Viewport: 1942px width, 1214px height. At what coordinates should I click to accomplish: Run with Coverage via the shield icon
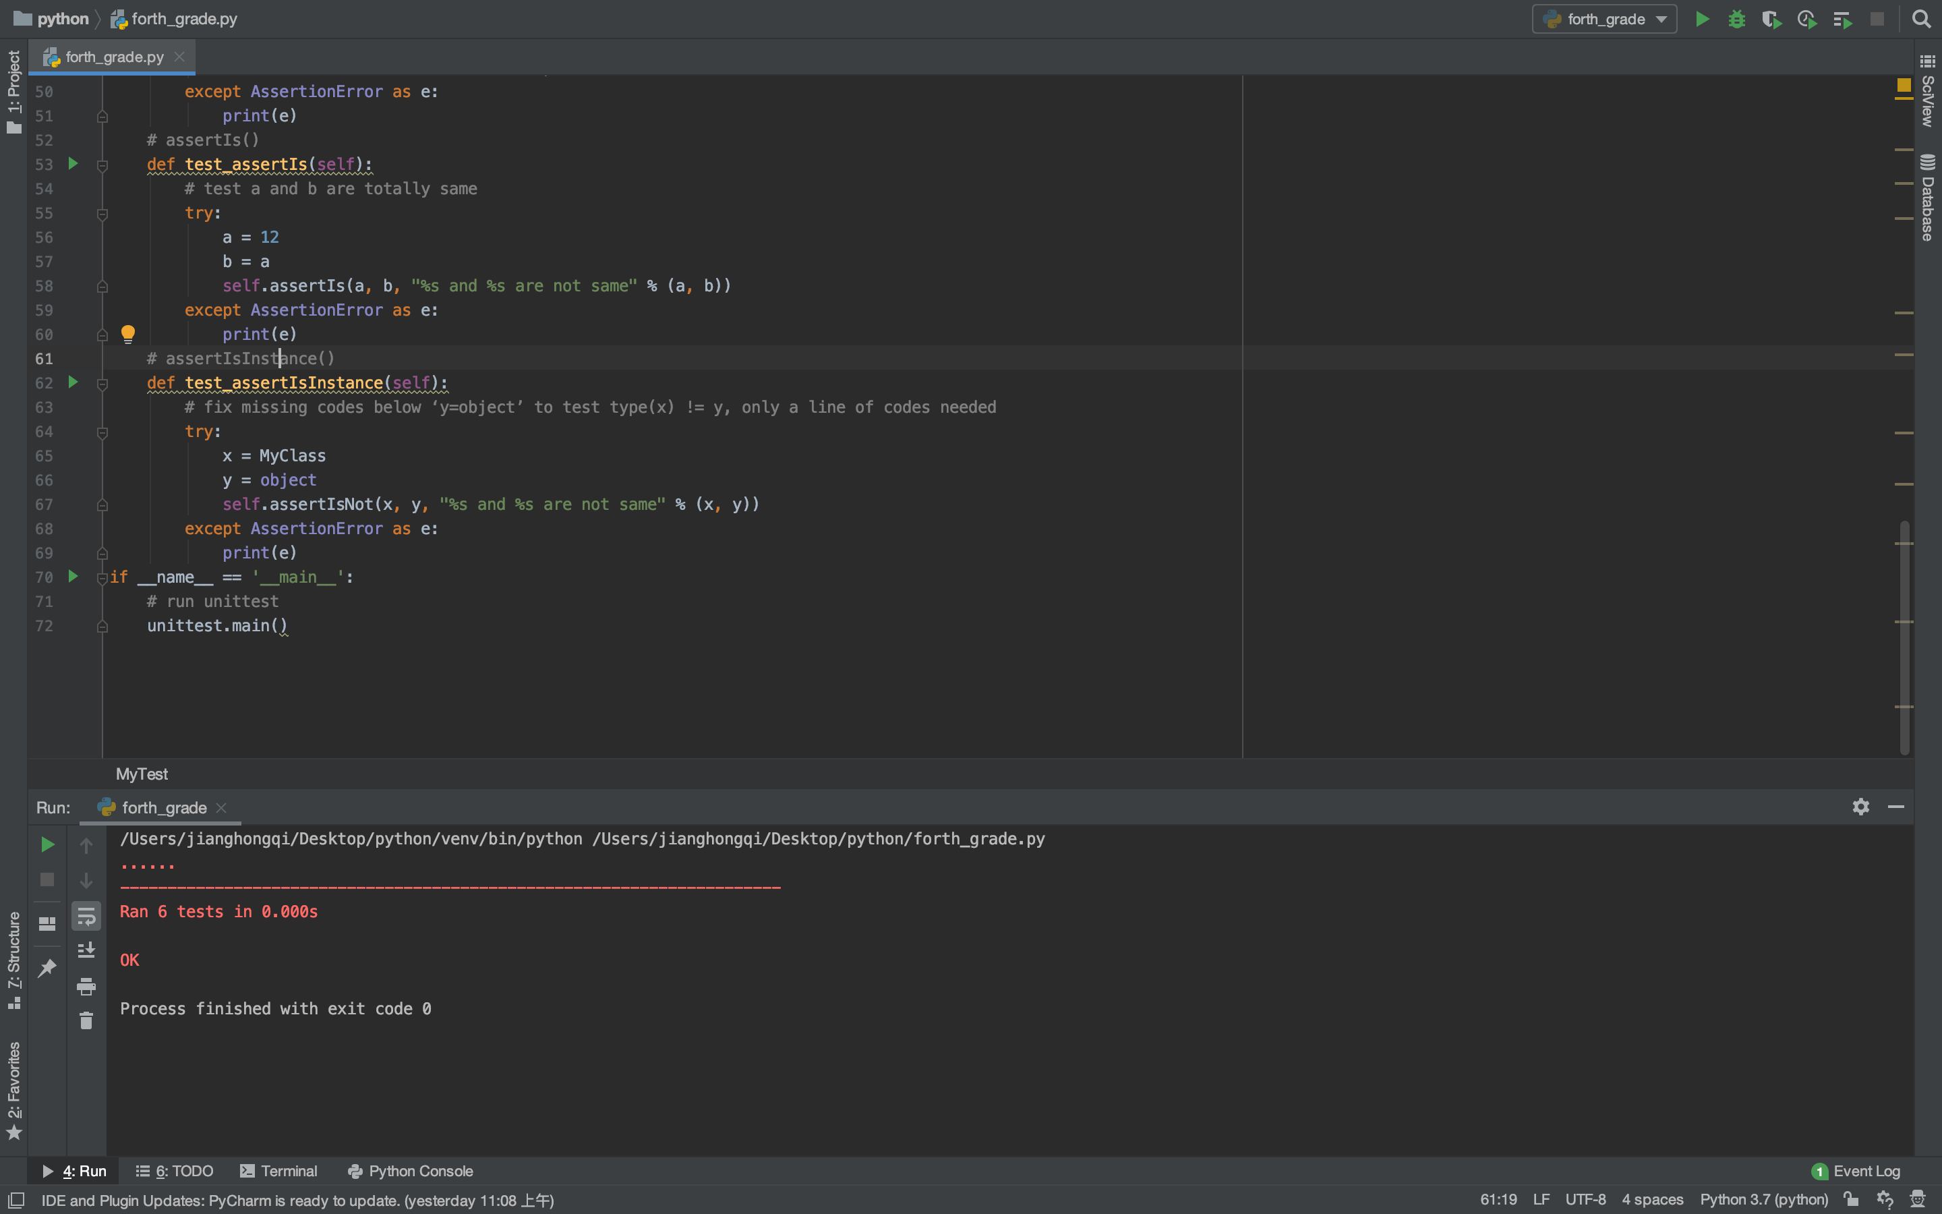pos(1772,20)
